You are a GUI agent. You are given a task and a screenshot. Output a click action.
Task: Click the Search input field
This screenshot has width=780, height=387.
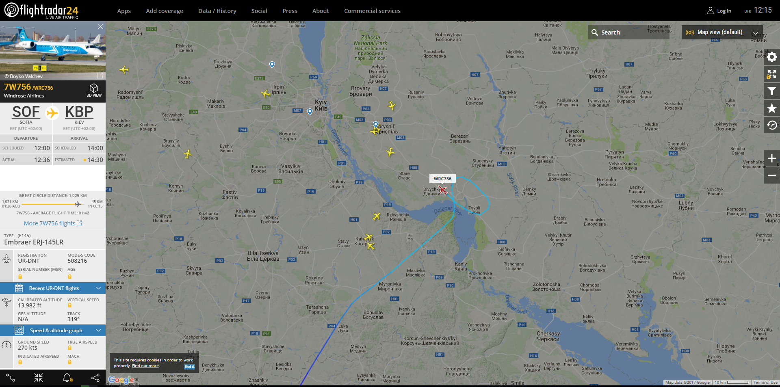pos(628,32)
